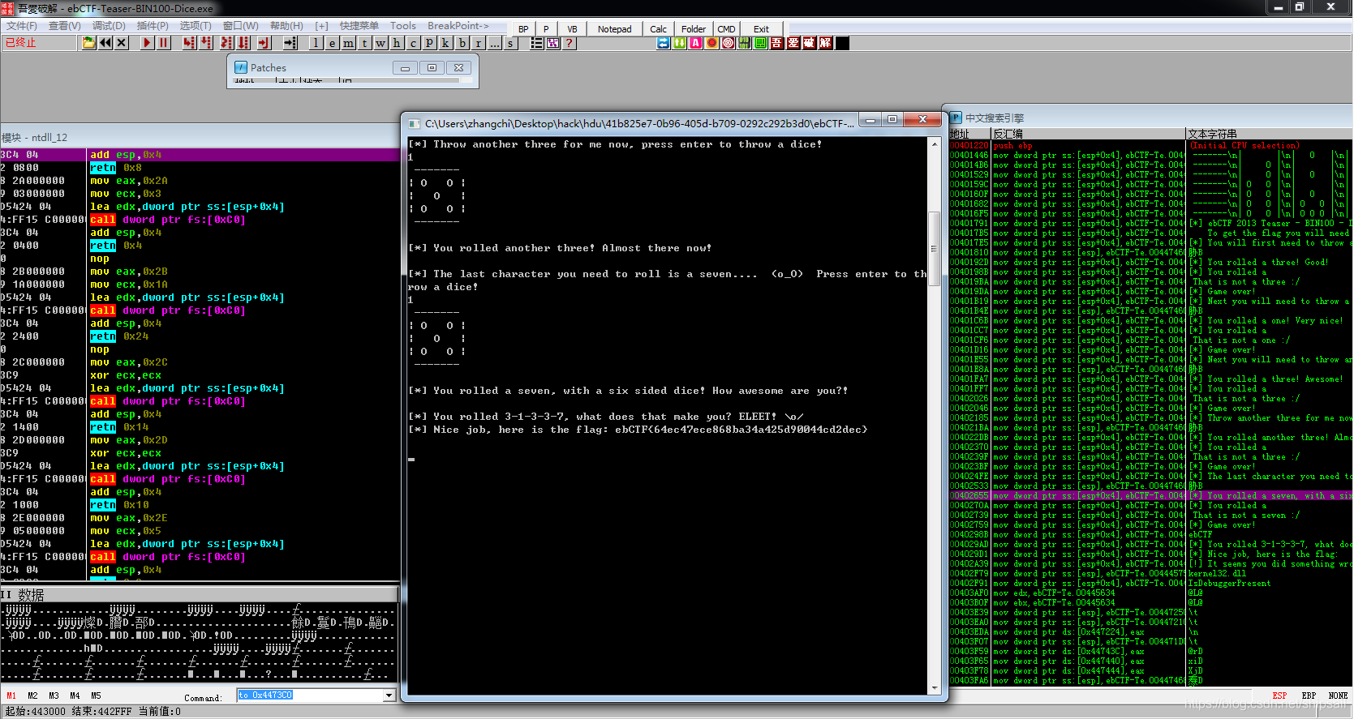Show CPU window with 'c' button
The width and height of the screenshot is (1354, 719).
click(x=413, y=43)
